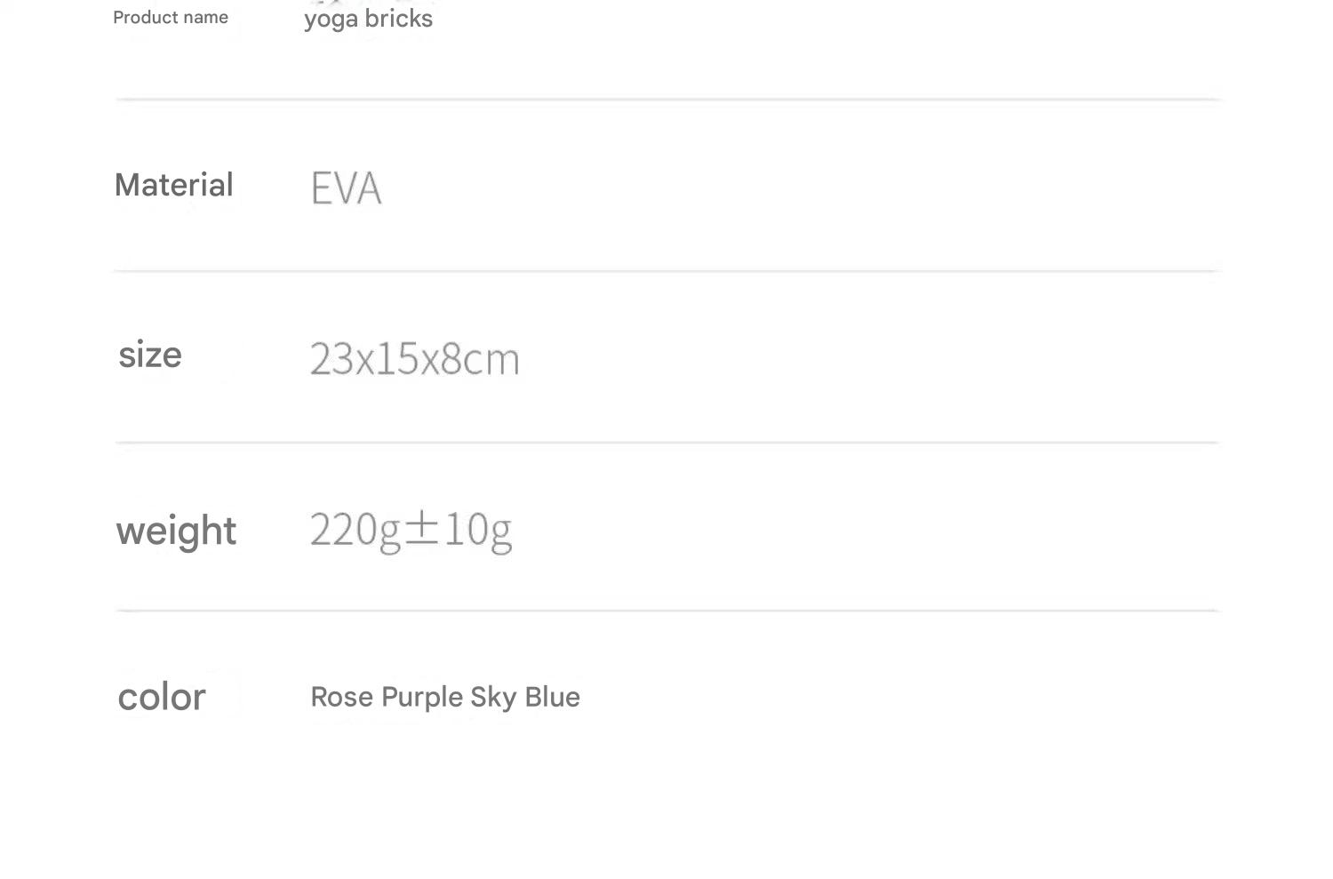Click the "23x15x8cm" size value
The width and height of the screenshot is (1333, 879).
tap(414, 359)
